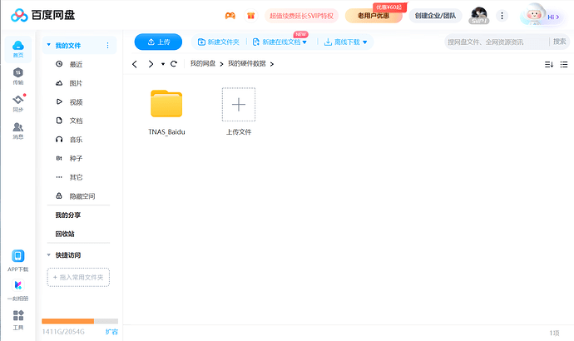This screenshot has width=574, height=341.
Task: Click 创建企业/团队 button
Action: pos(435,16)
